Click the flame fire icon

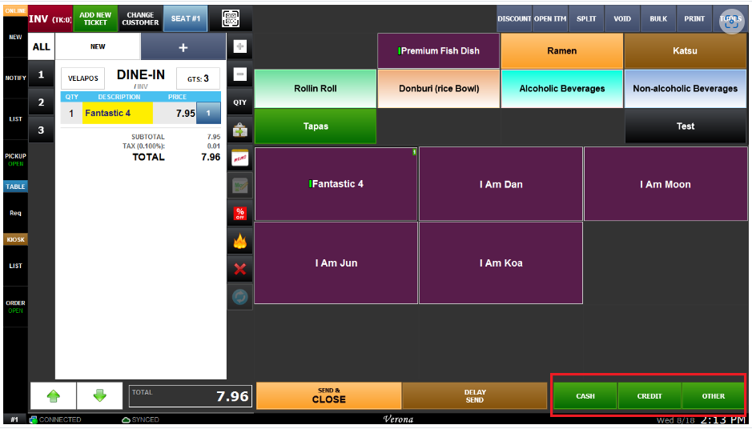(239, 242)
